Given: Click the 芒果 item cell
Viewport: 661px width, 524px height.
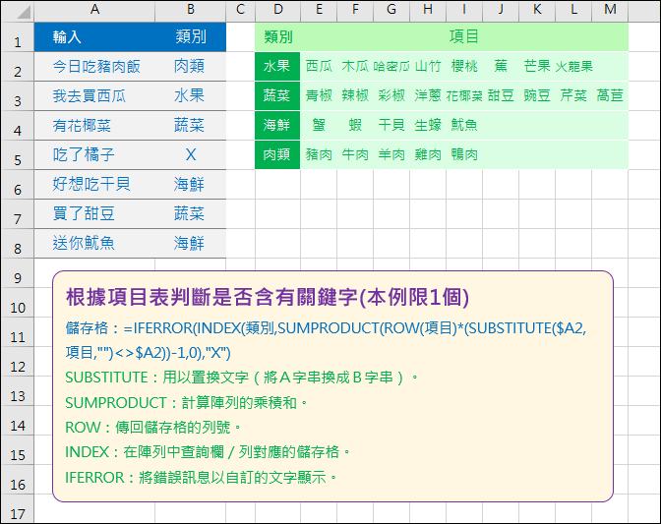Looking at the screenshot, I should tap(537, 67).
